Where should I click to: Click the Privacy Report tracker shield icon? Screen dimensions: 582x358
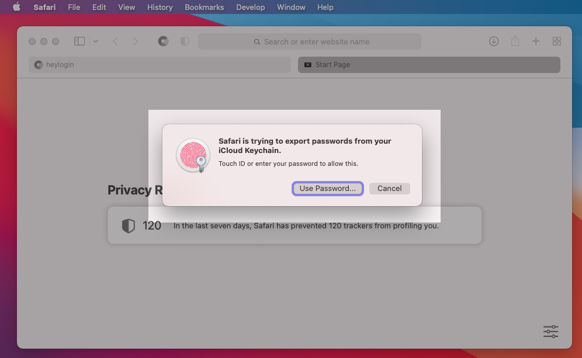point(129,225)
